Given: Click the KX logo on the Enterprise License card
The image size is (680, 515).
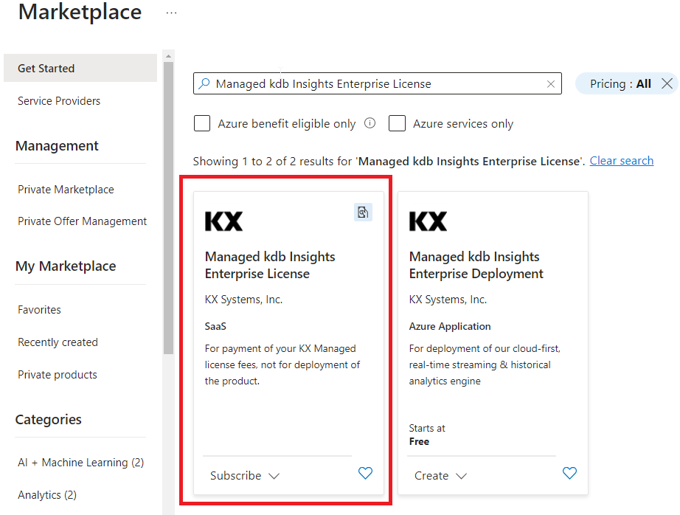Looking at the screenshot, I should click(223, 221).
